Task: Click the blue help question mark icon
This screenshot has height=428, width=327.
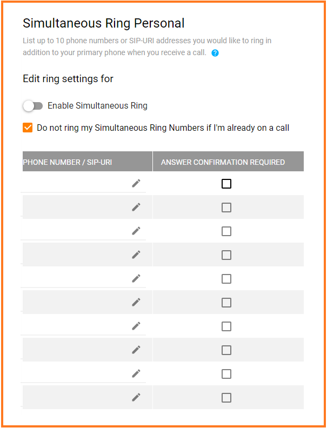Action: point(215,53)
